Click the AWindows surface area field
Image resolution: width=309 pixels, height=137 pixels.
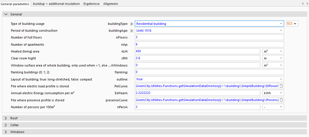click(x=197, y=65)
